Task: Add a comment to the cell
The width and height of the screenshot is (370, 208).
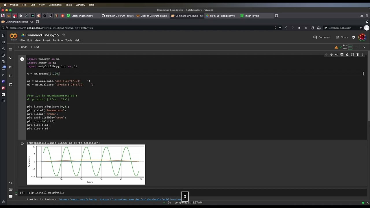Action: pyautogui.click(x=342, y=55)
